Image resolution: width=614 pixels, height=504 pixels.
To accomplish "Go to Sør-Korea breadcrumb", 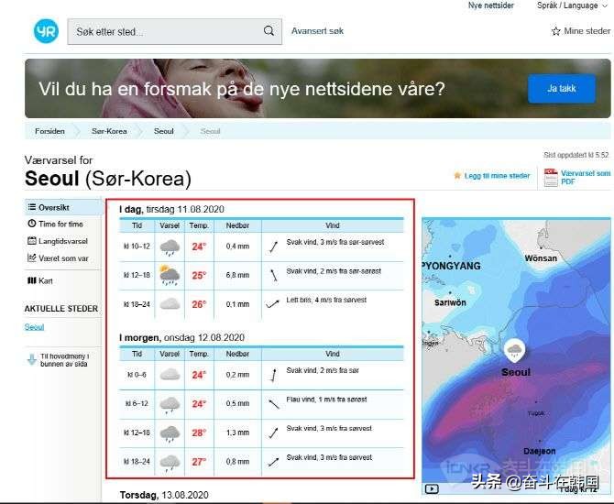I will 109,131.
